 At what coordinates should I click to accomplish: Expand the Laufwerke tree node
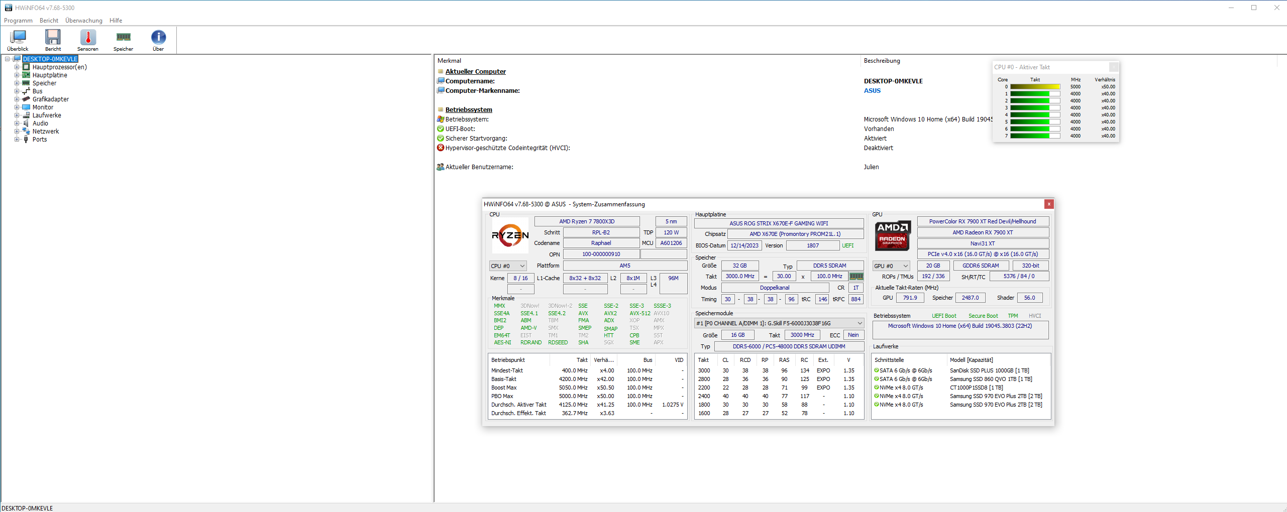[17, 115]
